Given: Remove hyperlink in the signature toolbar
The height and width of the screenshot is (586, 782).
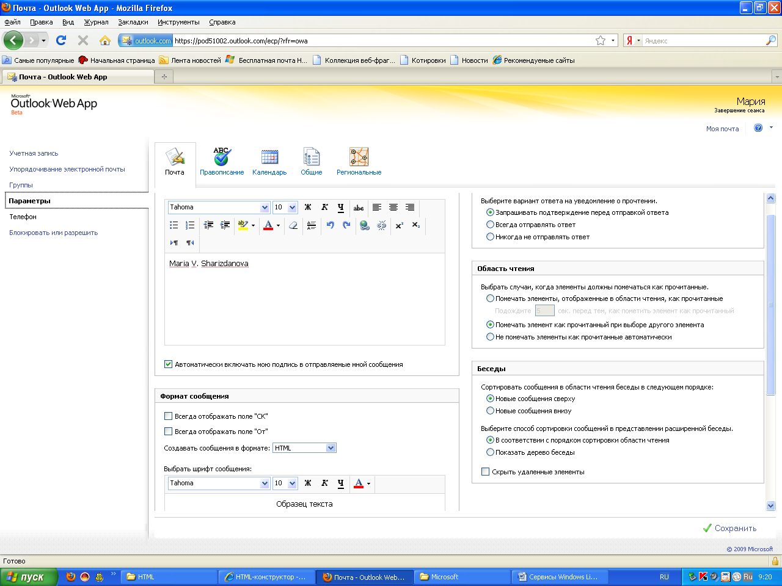Looking at the screenshot, I should 382,225.
